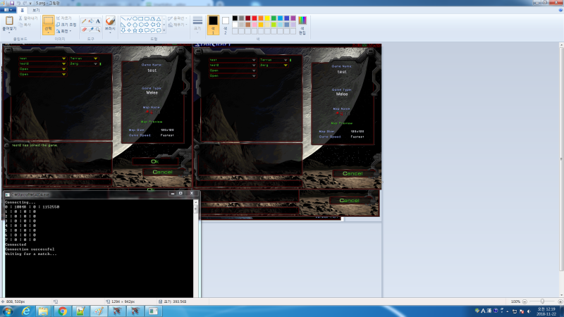Click the zoom in plus button

(x=560, y=302)
